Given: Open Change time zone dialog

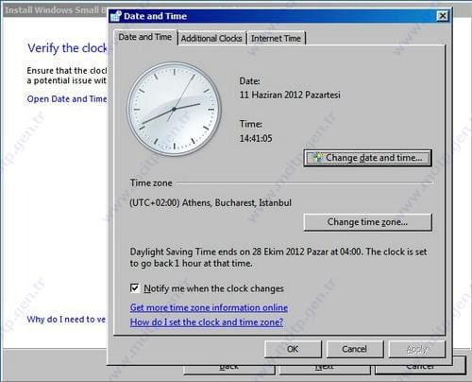Looking at the screenshot, I should click(x=367, y=222).
